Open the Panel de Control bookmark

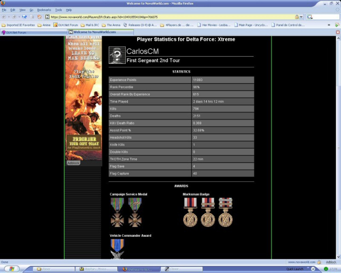pos(288,25)
